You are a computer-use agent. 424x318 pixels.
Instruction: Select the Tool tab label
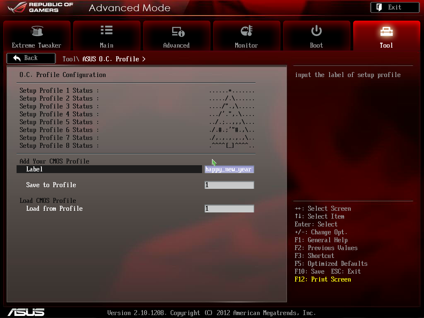(x=386, y=46)
